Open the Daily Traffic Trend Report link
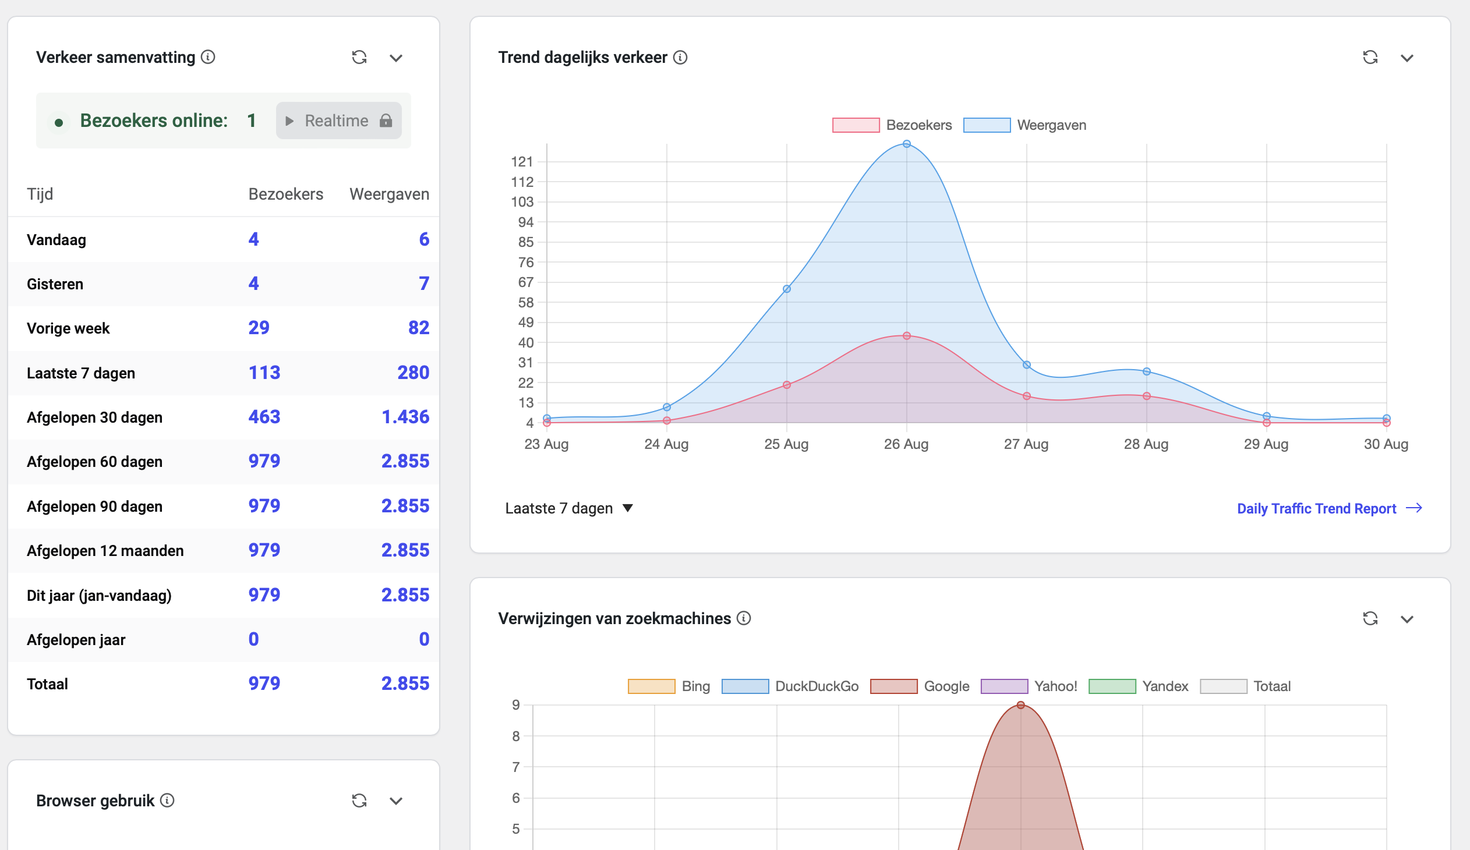1470x850 pixels. pos(1330,508)
